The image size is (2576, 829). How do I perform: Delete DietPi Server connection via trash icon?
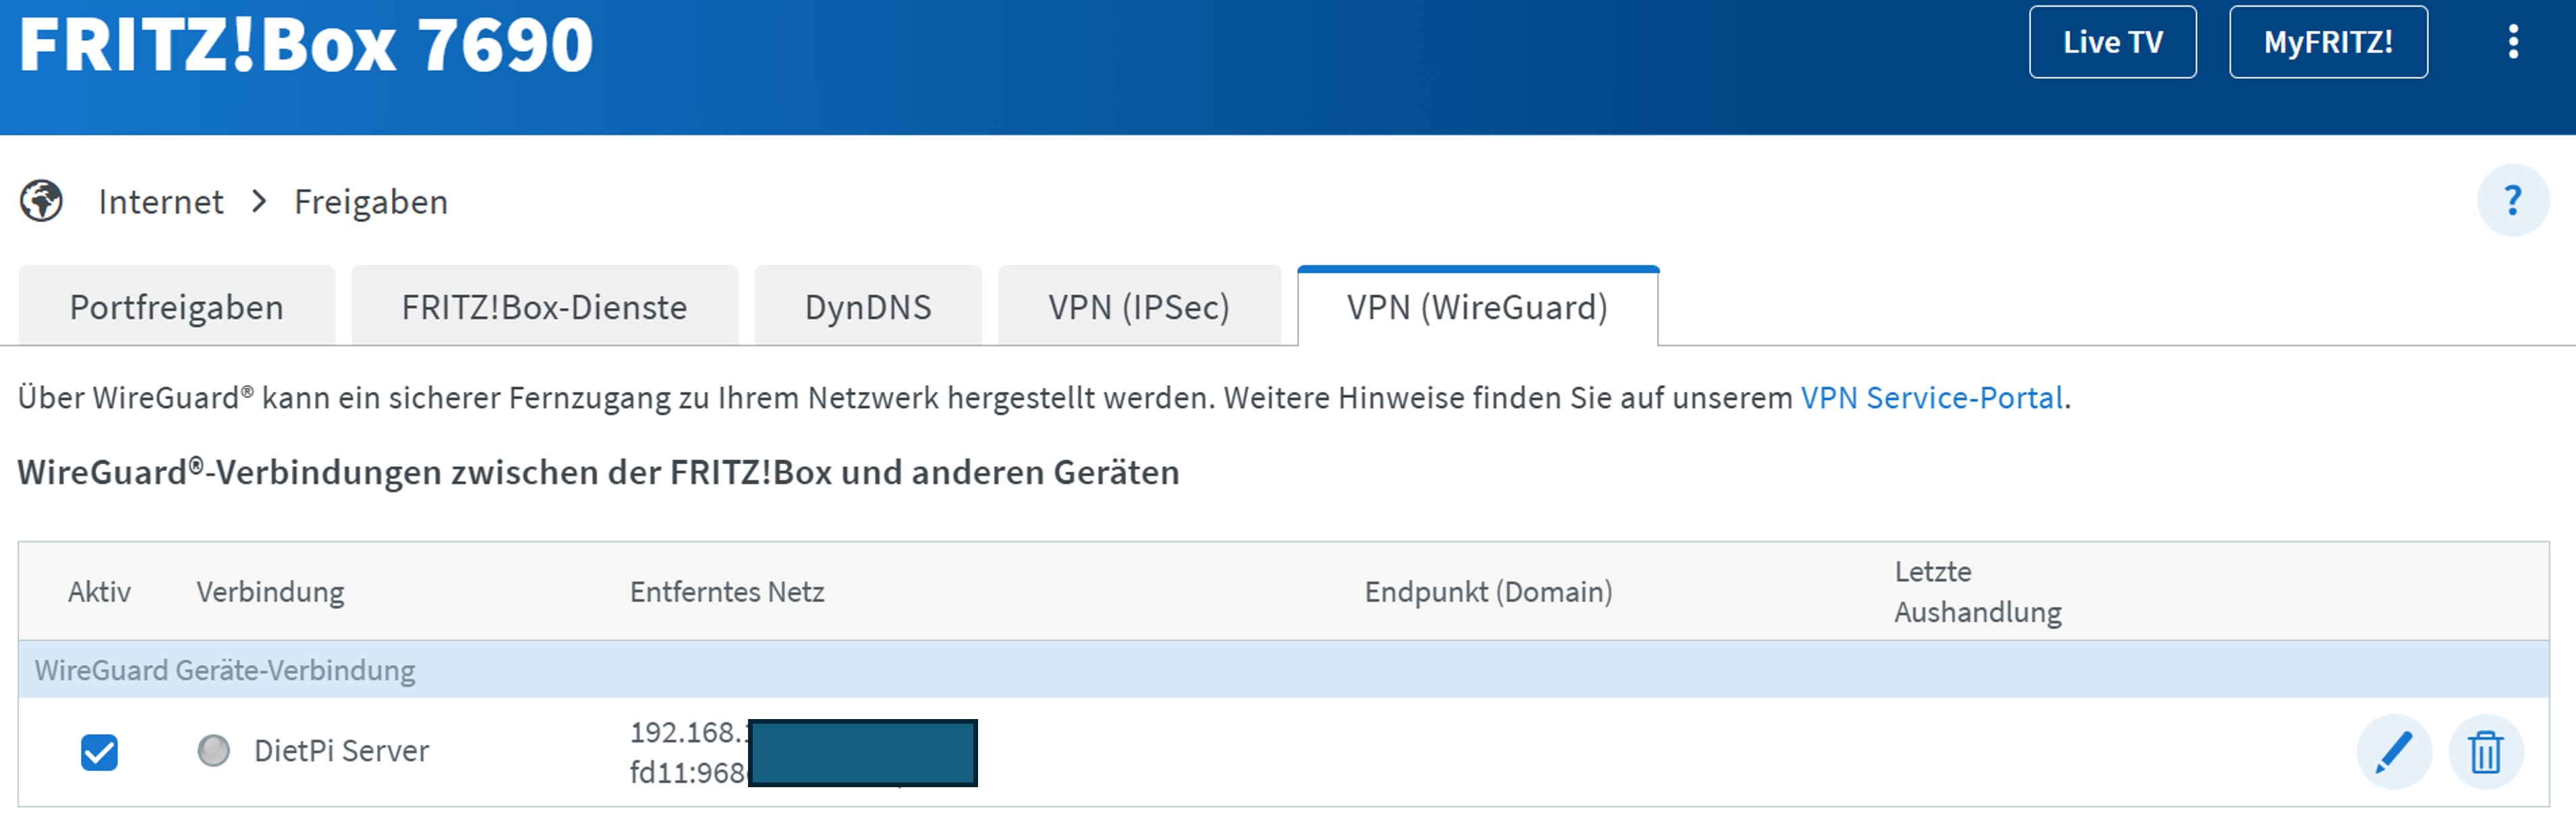point(2485,752)
